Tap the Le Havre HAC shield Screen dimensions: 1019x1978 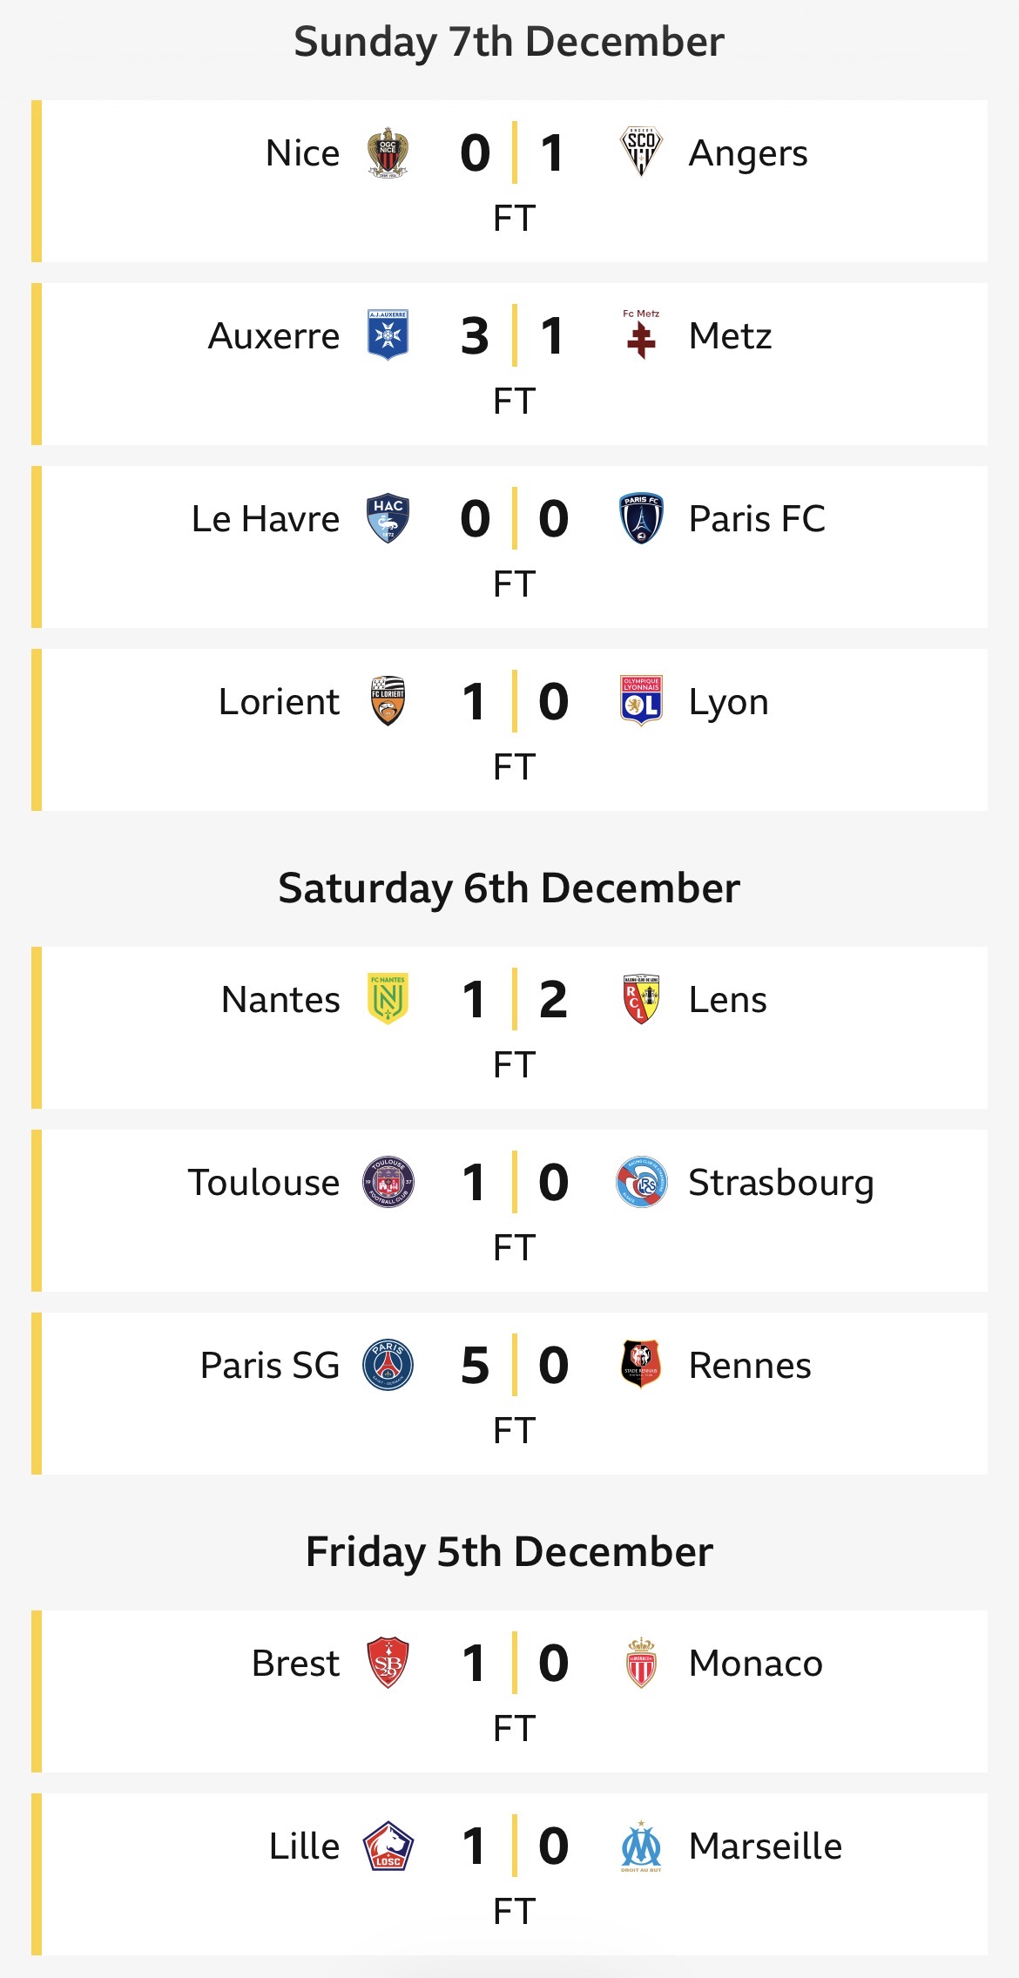click(x=388, y=518)
